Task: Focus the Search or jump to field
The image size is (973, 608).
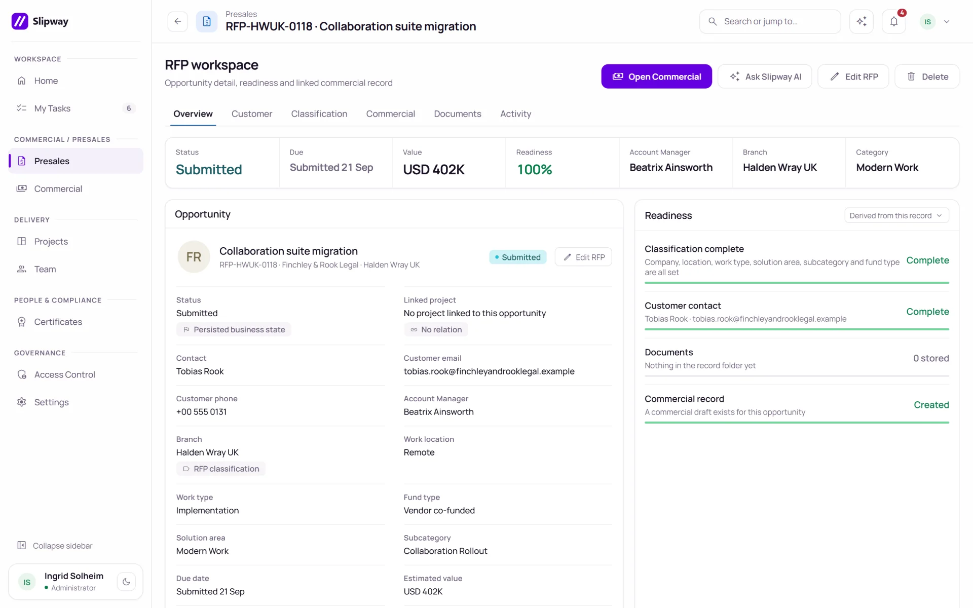Action: (770, 21)
